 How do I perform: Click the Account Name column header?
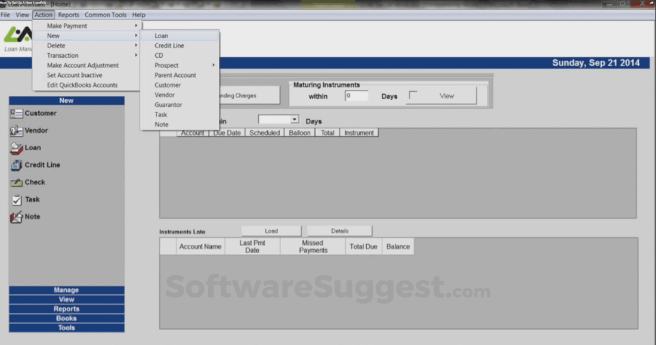200,247
